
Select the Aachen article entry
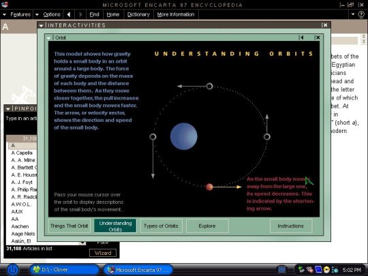coord(20,226)
